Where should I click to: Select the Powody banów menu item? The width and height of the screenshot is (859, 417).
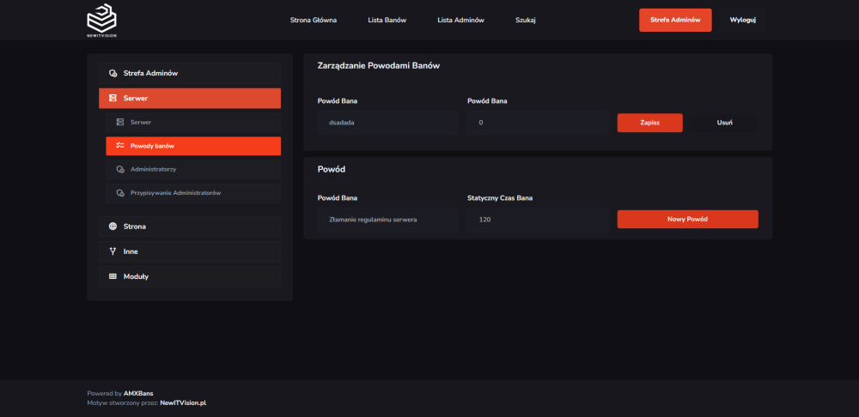pos(193,146)
